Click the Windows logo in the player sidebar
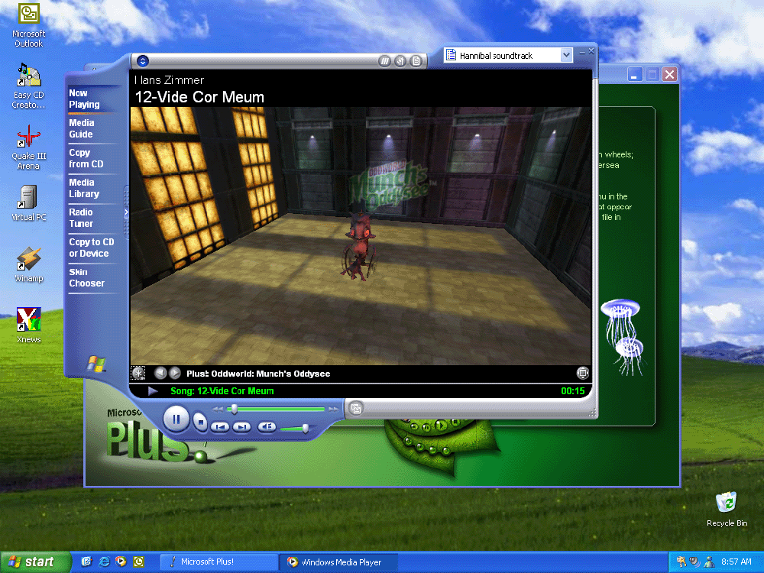The image size is (764, 573). tap(96, 364)
